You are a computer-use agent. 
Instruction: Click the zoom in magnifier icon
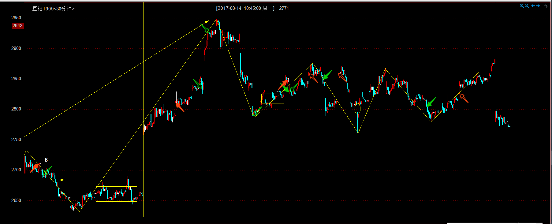coord(522,6)
